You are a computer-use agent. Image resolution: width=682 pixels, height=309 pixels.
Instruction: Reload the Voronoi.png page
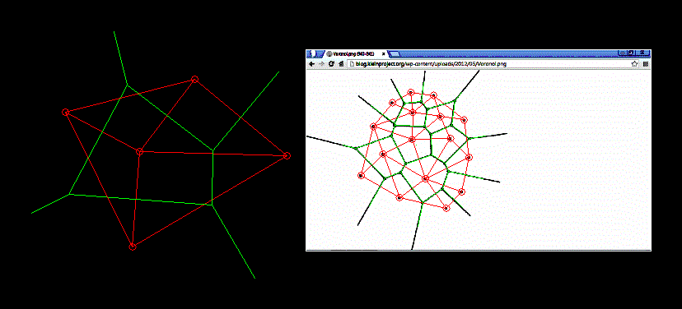(331, 64)
